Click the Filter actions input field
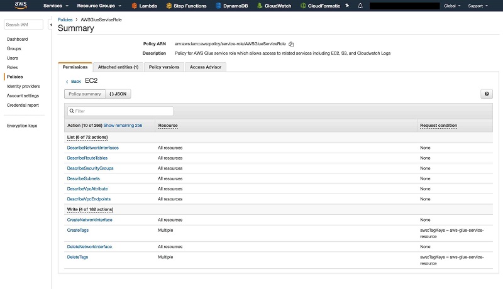Viewport: 503px width, 289px height. 120,111
